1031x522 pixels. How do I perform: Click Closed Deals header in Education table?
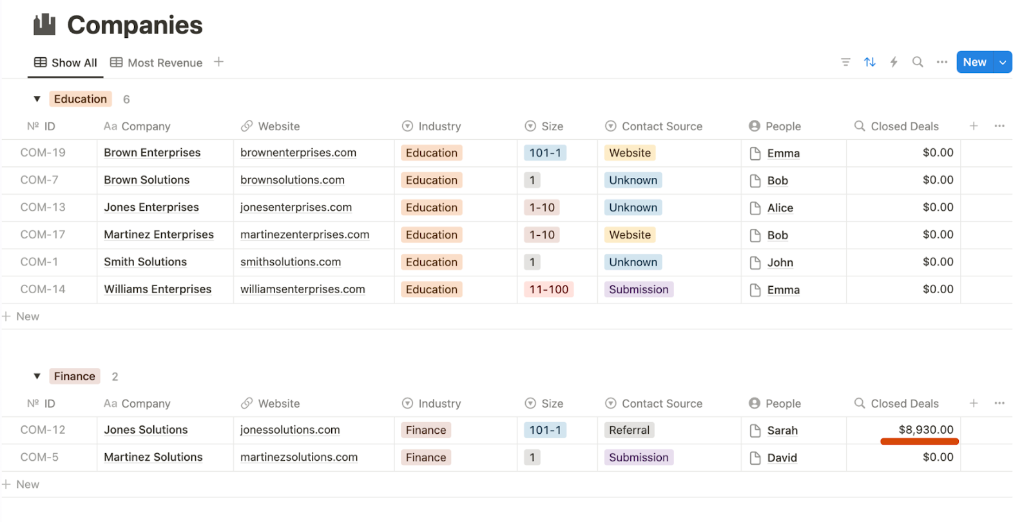pos(896,126)
